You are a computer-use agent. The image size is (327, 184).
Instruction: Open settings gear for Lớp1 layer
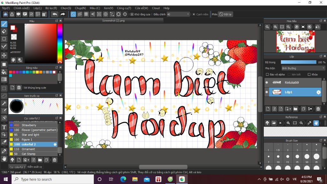[318, 92]
